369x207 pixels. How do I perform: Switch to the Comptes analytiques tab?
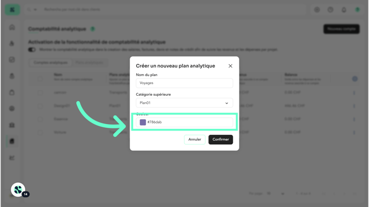[50, 63]
